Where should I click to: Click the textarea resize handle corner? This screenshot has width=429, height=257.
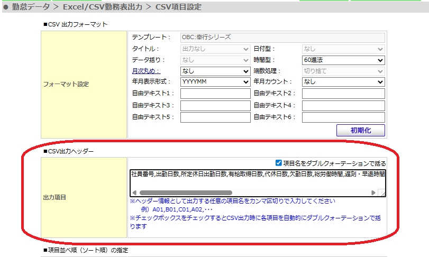click(x=382, y=193)
